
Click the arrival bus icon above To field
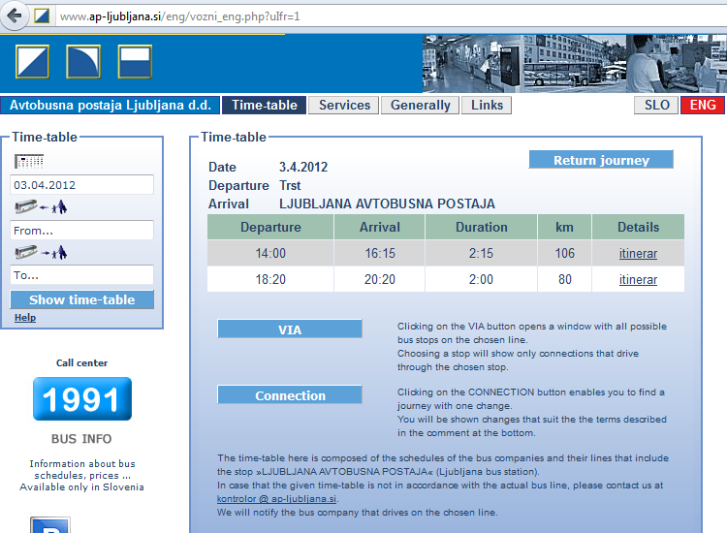click(40, 252)
